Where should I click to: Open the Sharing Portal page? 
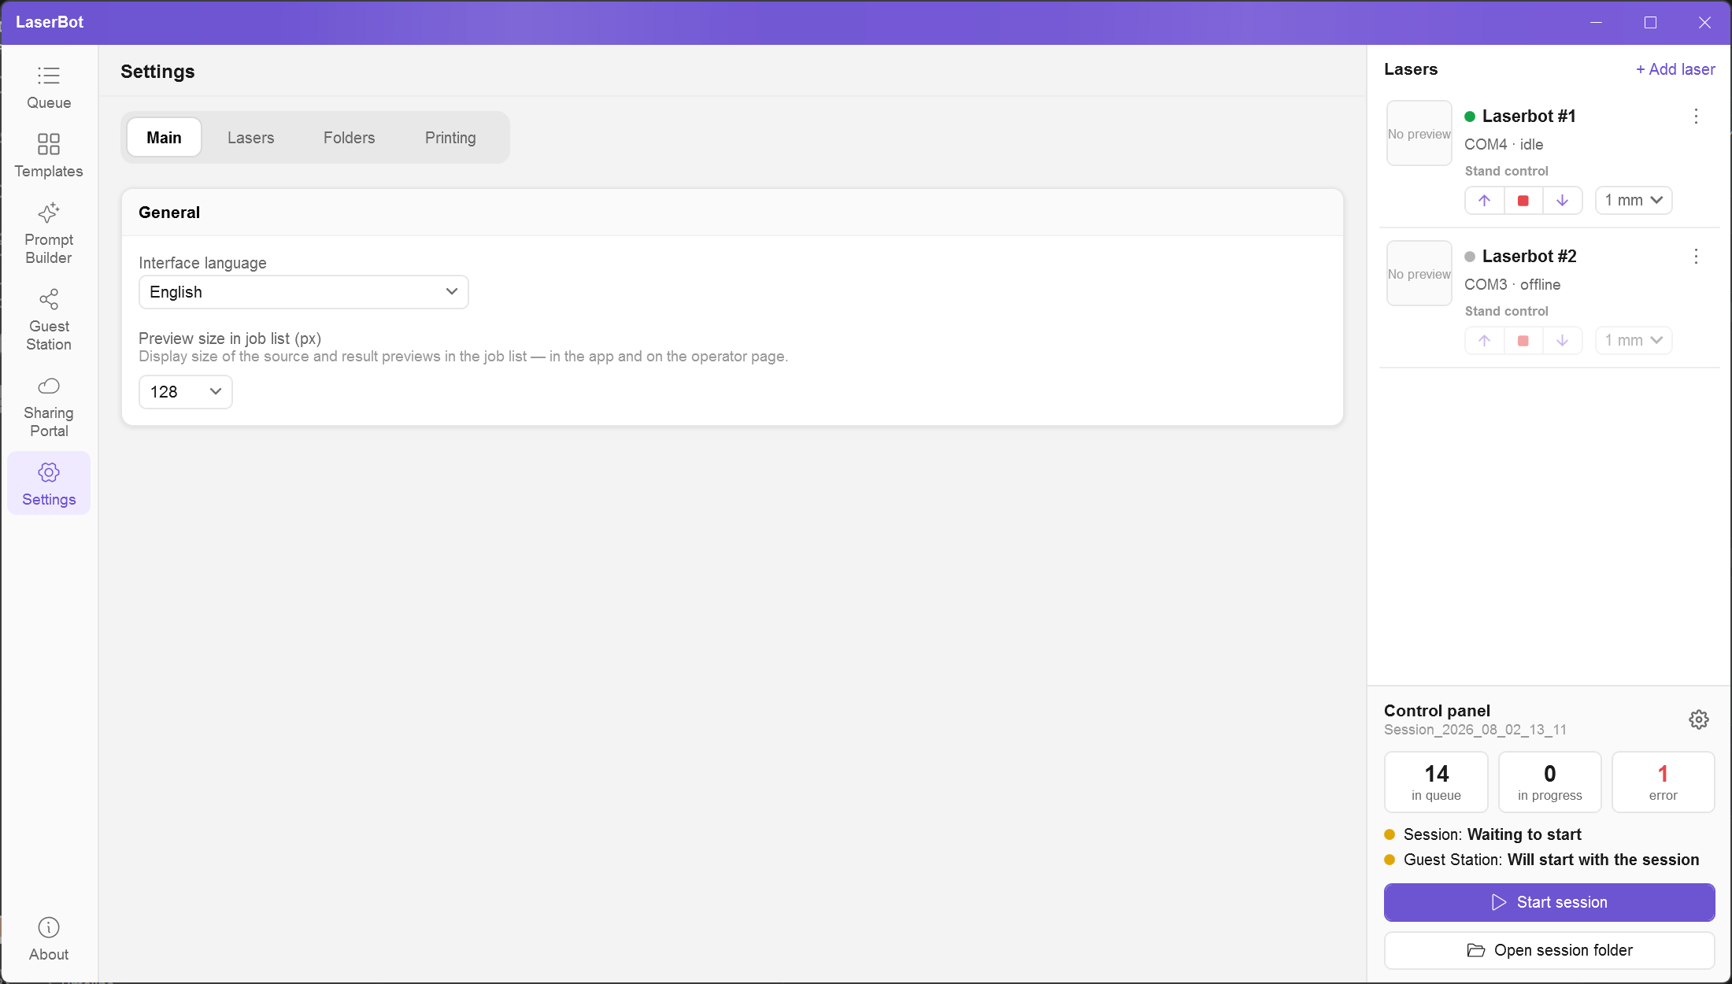coord(49,407)
